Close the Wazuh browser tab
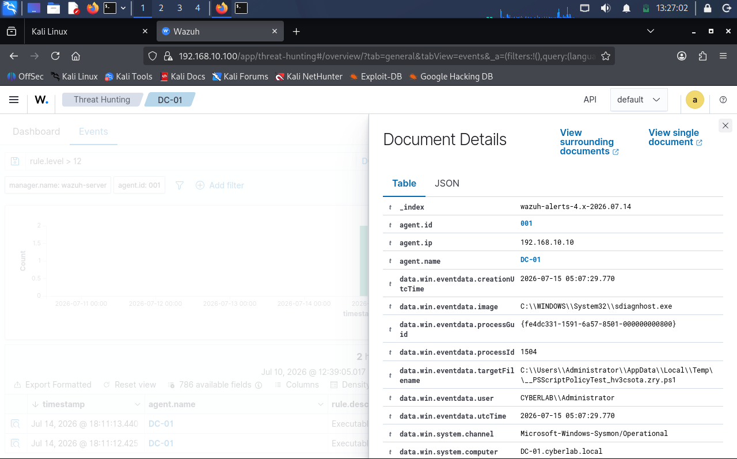737x459 pixels. [275, 32]
